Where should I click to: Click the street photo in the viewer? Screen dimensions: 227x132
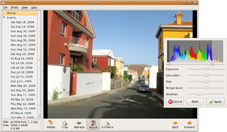(120, 64)
